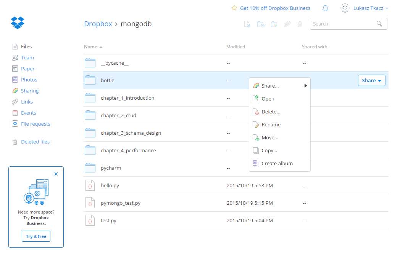Open the Lukasz Tkacz account dropdown arrow
This screenshot has width=408, height=271.
[x=387, y=8]
